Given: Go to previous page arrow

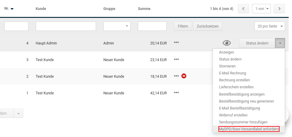Looking at the screenshot, I should point(244,9).
